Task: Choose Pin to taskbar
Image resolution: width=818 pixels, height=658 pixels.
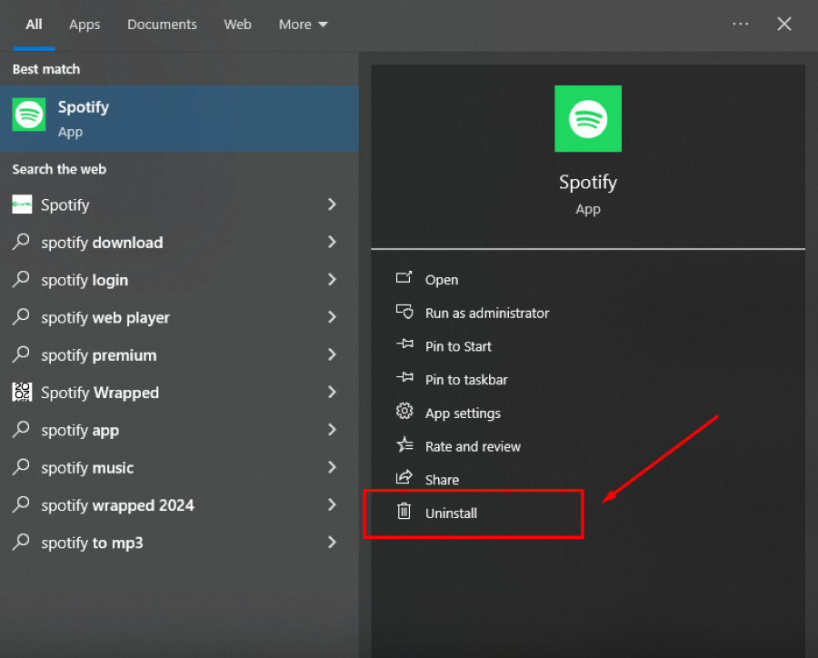Action: (x=466, y=380)
